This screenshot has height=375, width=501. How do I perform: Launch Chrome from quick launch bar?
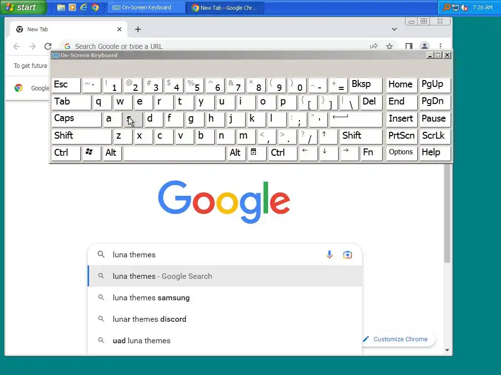pyautogui.click(x=95, y=7)
